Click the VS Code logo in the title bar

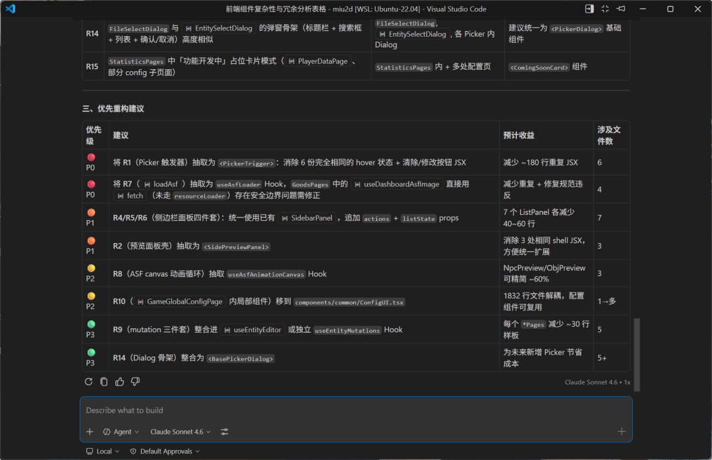[x=9, y=9]
